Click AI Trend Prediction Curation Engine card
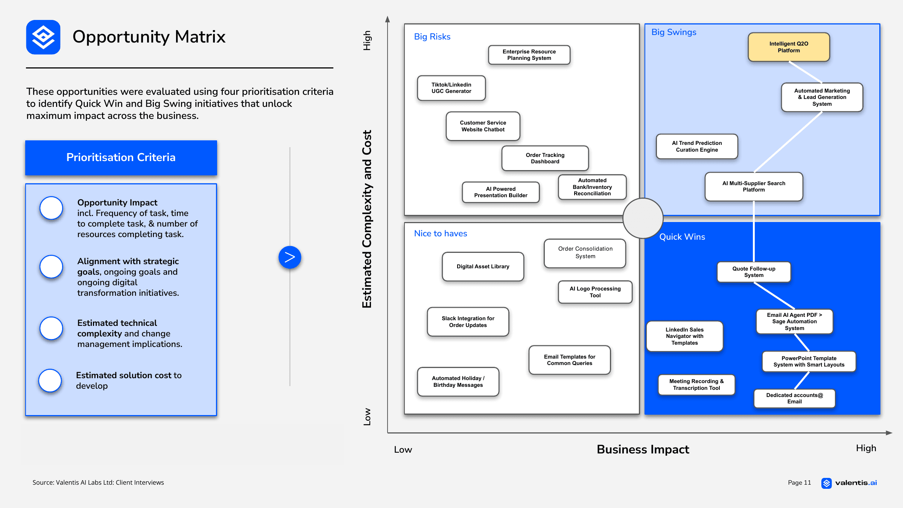903x508 pixels. (697, 146)
